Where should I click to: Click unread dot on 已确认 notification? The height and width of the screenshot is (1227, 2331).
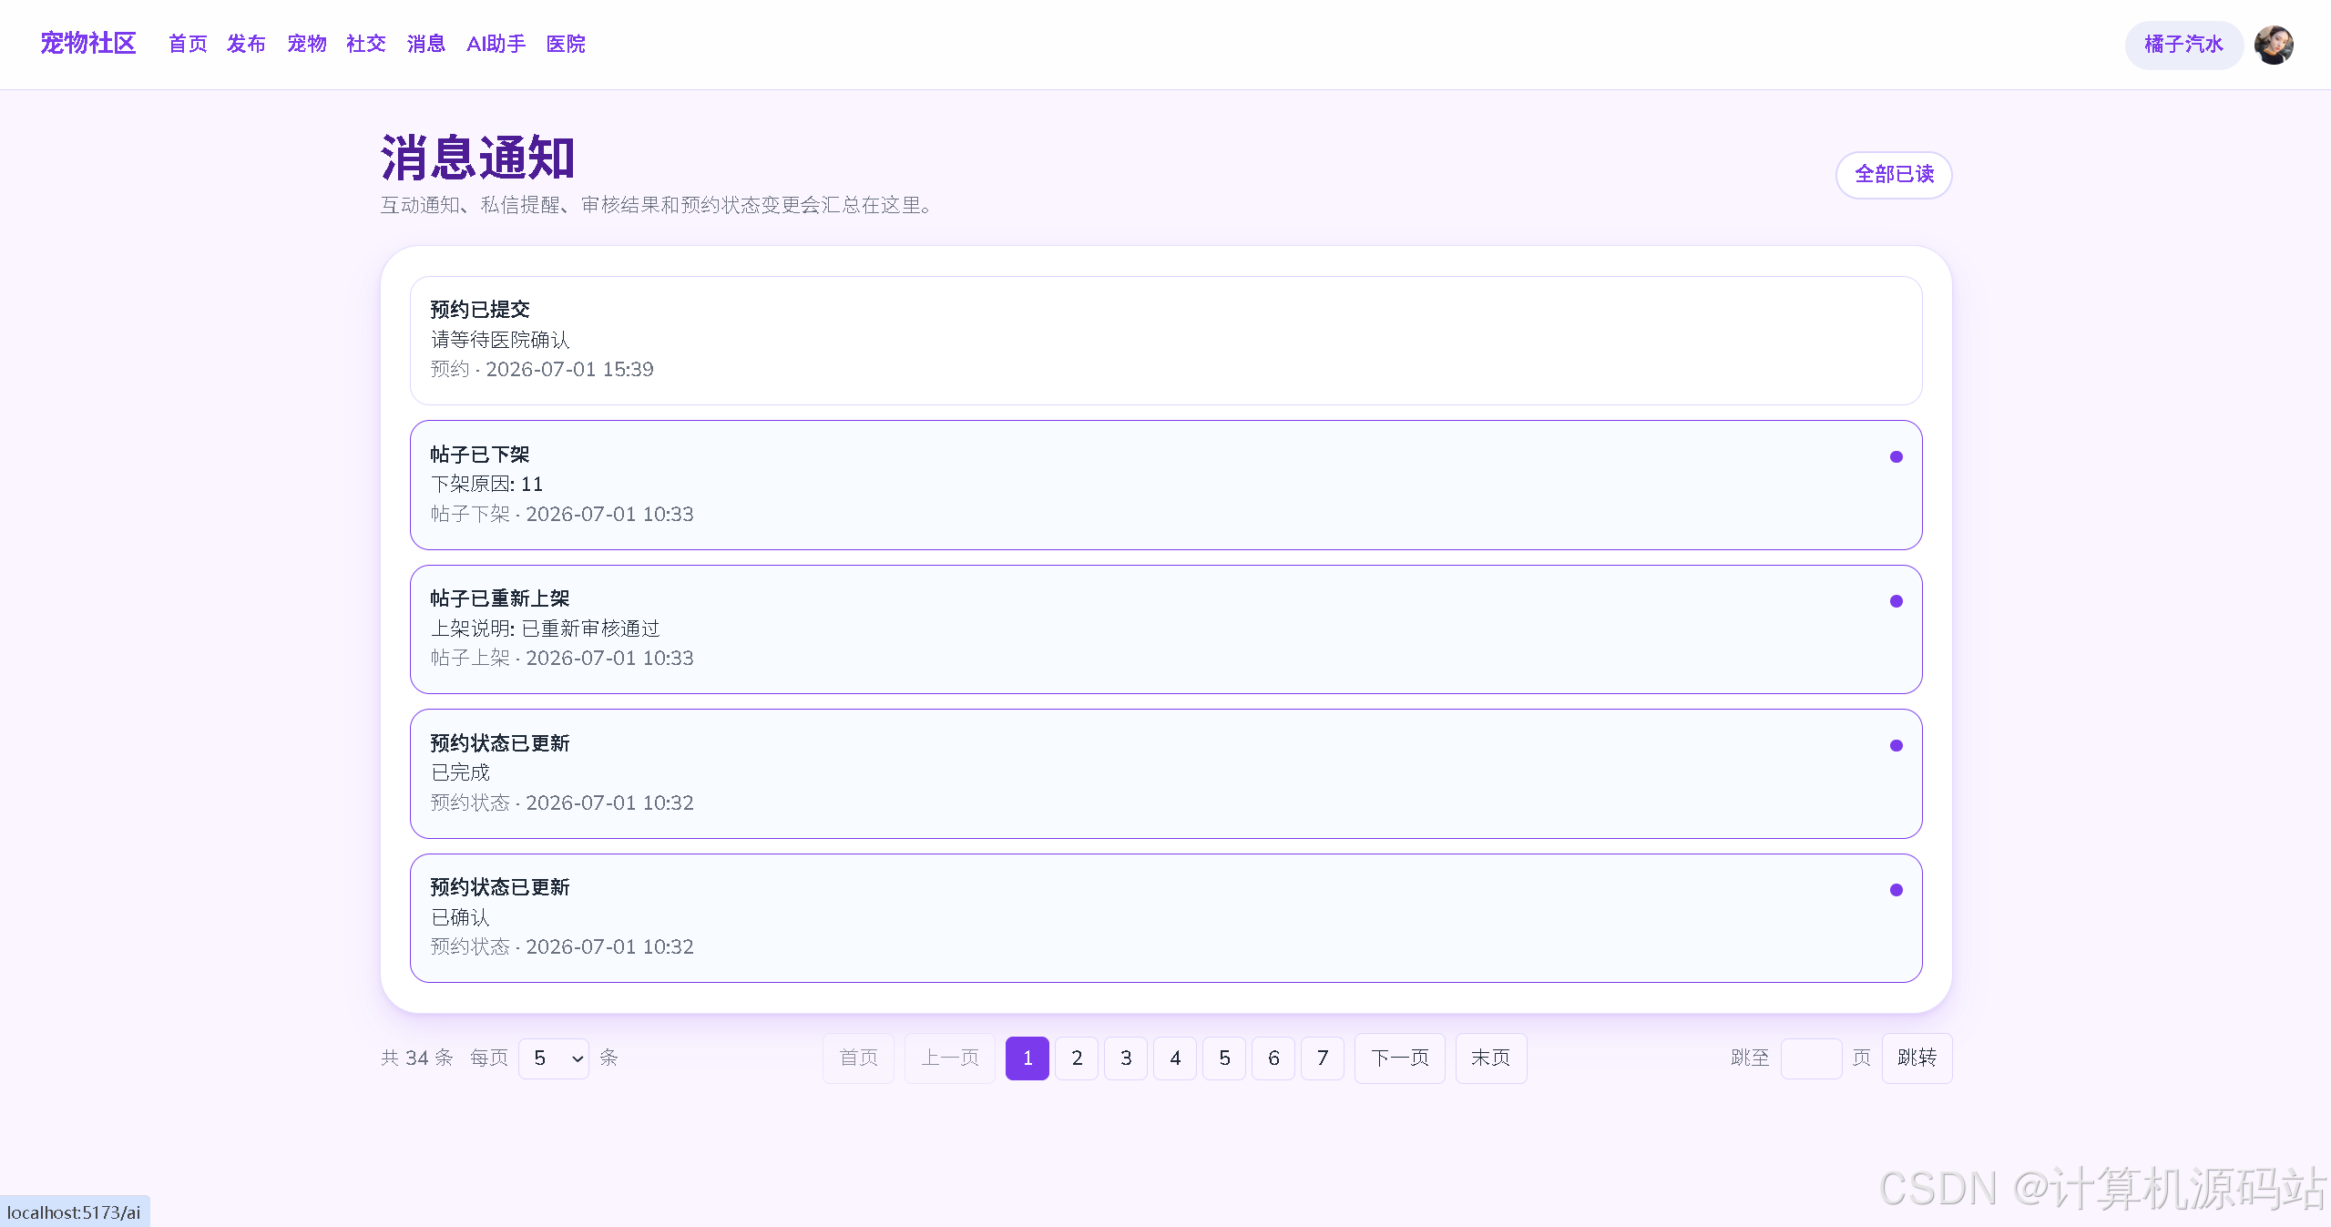(1896, 890)
